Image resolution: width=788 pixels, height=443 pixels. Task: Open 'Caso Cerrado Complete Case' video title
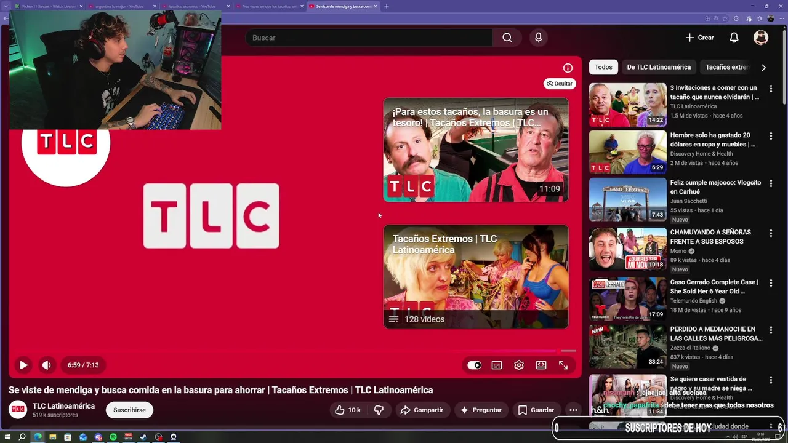point(714,287)
